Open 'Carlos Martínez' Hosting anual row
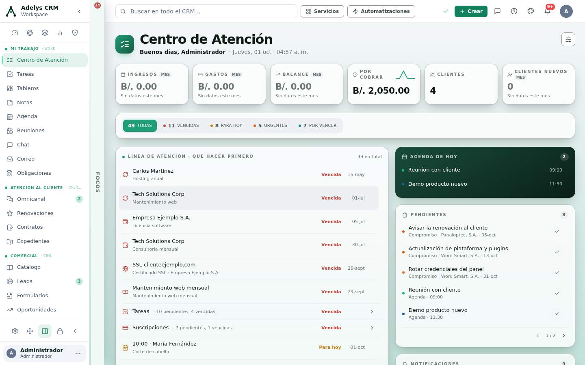The height and width of the screenshot is (365, 585). (x=249, y=175)
